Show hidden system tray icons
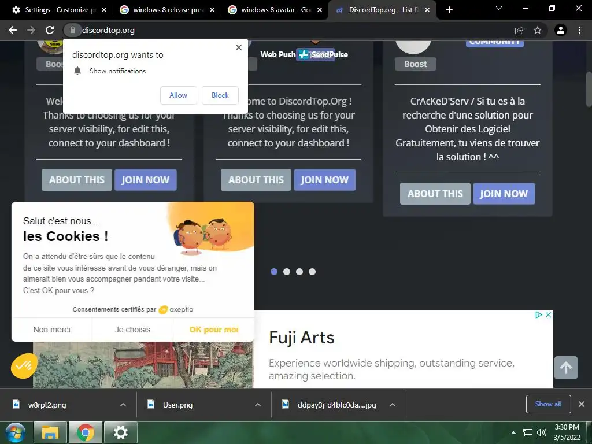The image size is (592, 444). (513, 432)
